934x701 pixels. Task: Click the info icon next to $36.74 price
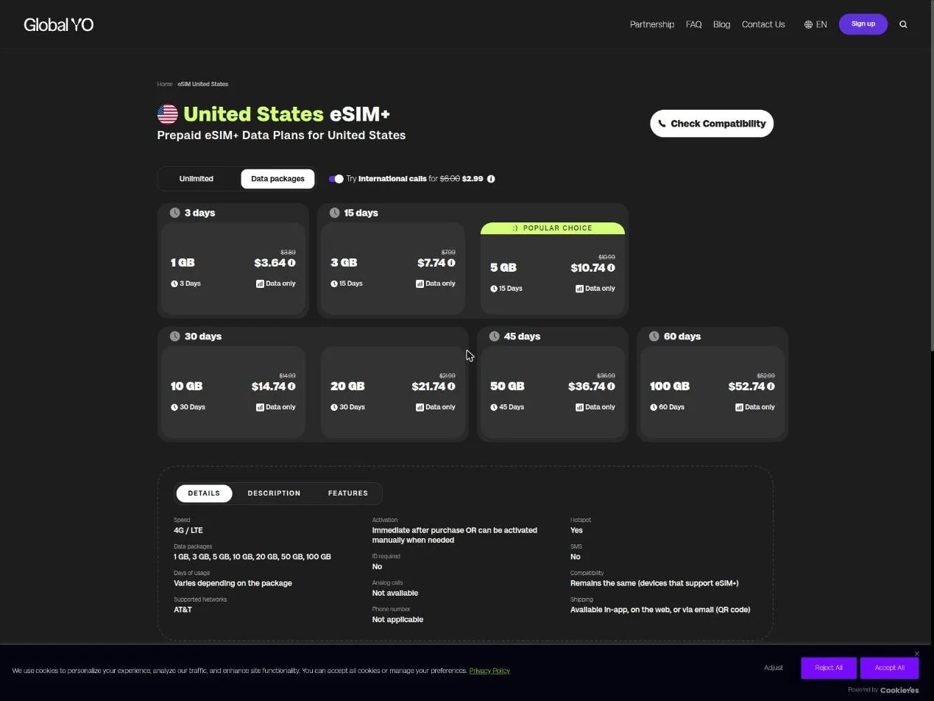611,387
